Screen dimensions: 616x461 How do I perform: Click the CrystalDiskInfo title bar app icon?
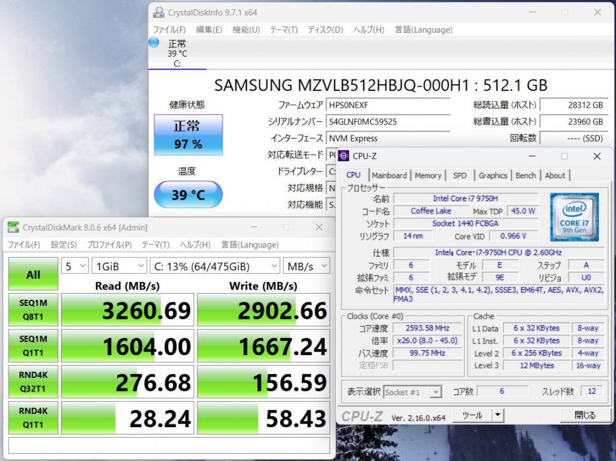click(159, 12)
